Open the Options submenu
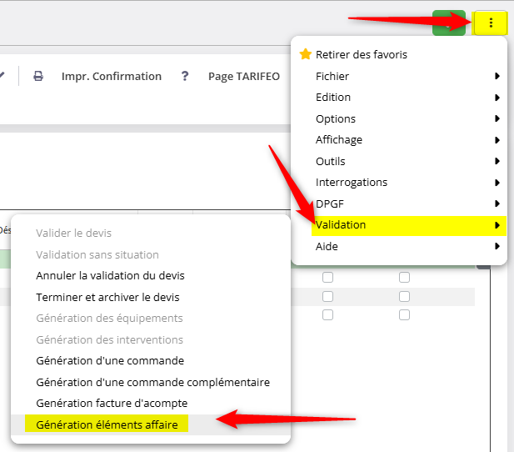The height and width of the screenshot is (452, 514). tap(399, 118)
